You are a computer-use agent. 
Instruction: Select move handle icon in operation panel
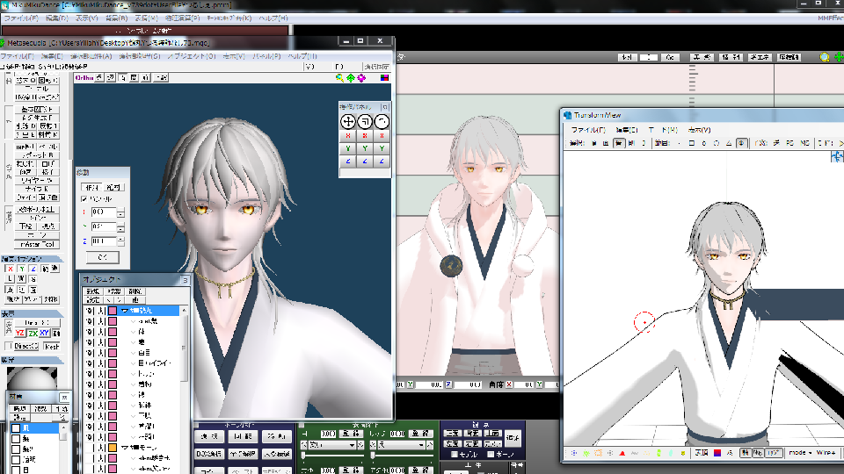click(x=348, y=121)
